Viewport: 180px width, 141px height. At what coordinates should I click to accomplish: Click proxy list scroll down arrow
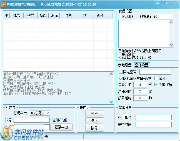coord(171,45)
